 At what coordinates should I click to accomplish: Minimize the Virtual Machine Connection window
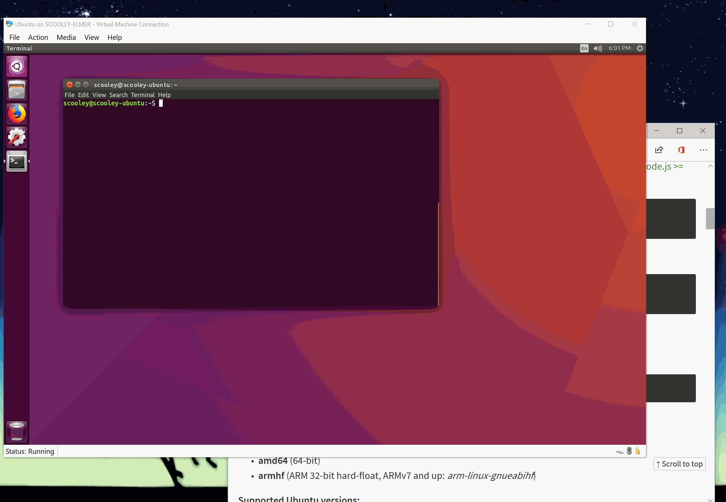coord(587,24)
